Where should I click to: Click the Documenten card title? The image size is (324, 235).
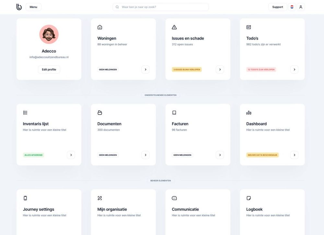click(109, 124)
